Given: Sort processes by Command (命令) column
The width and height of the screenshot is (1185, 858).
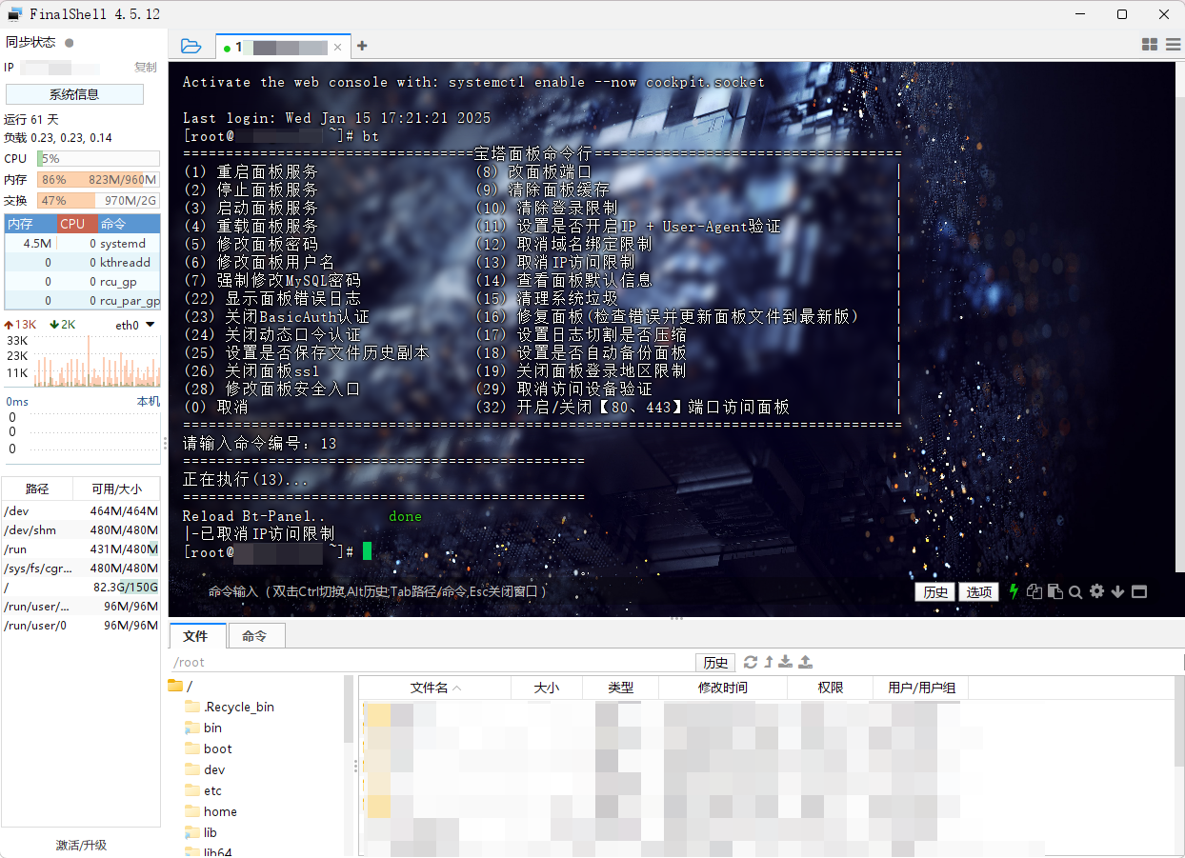Looking at the screenshot, I should pos(129,225).
